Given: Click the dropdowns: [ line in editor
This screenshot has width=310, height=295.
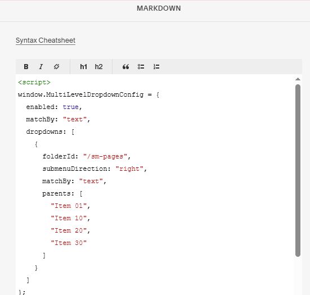Looking at the screenshot, I should pos(50,131).
